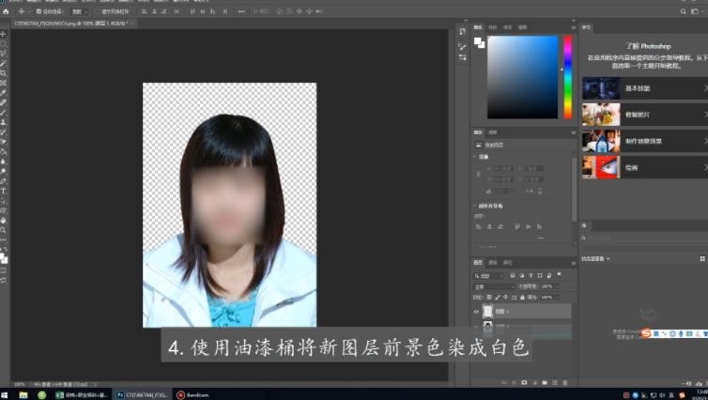Open the layer filter kind dropdown
The height and width of the screenshot is (400, 708).
coord(488,275)
